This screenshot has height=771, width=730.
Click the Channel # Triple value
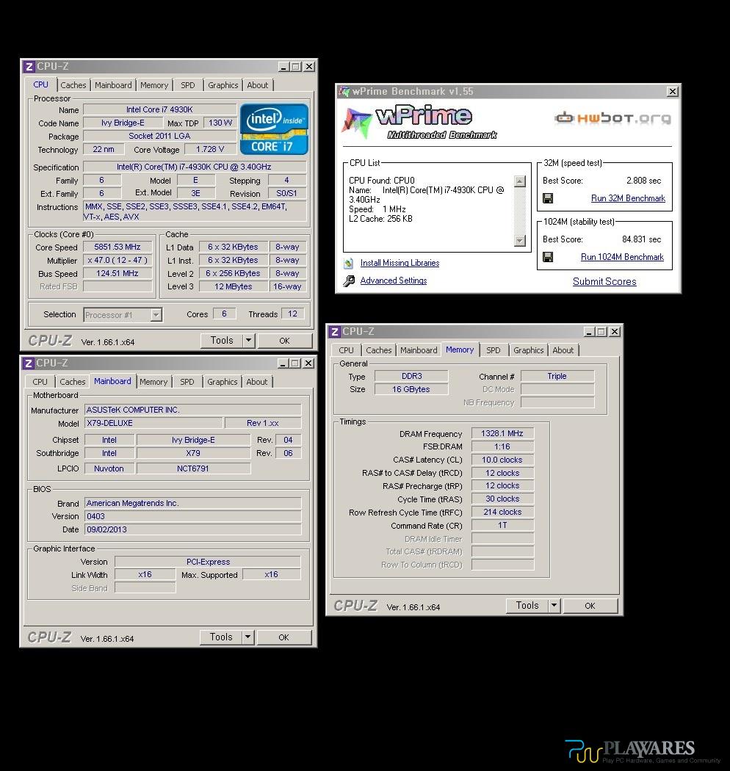557,376
